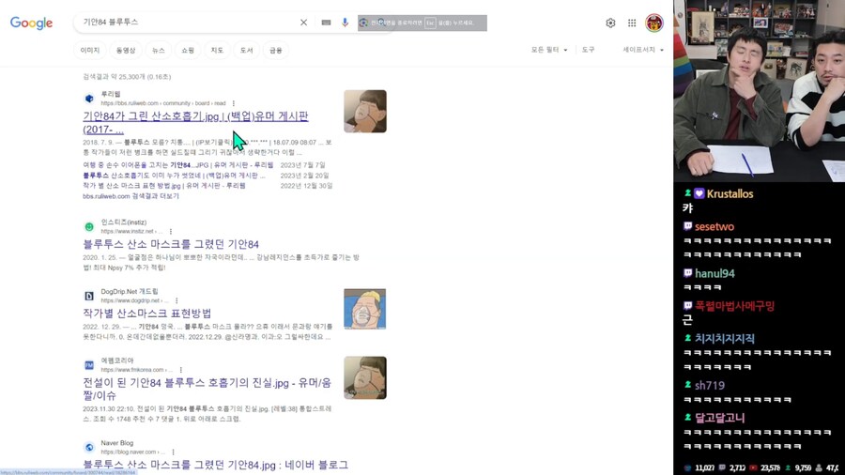Open result 작가별 산소마스크 표현방법
This screenshot has height=475, width=845.
coord(147,313)
